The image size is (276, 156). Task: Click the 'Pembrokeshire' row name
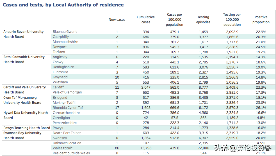click(65, 123)
